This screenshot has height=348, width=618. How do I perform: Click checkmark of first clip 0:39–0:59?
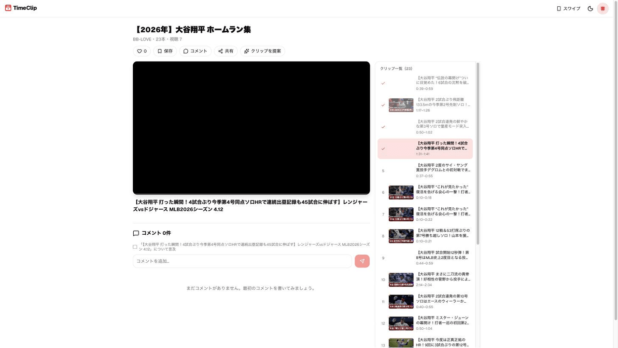point(383,83)
